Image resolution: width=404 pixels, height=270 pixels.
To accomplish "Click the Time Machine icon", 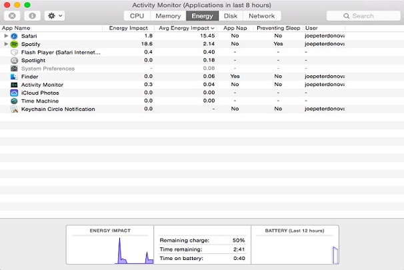I will [x=15, y=101].
